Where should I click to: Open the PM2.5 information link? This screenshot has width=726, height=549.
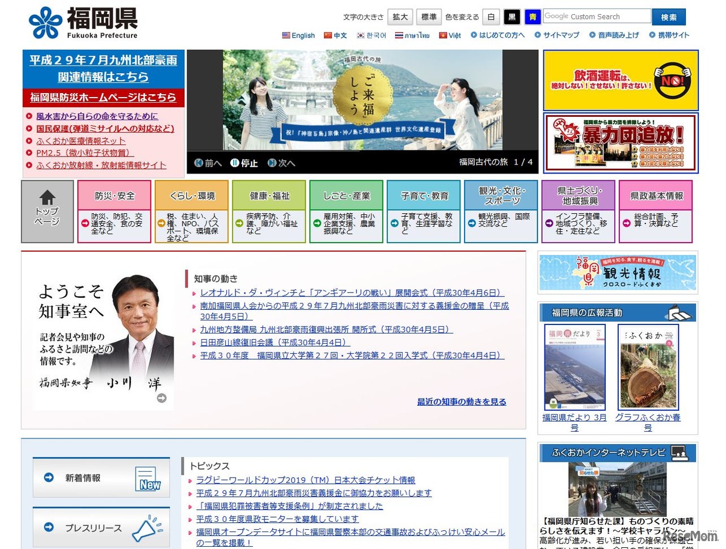[81, 152]
